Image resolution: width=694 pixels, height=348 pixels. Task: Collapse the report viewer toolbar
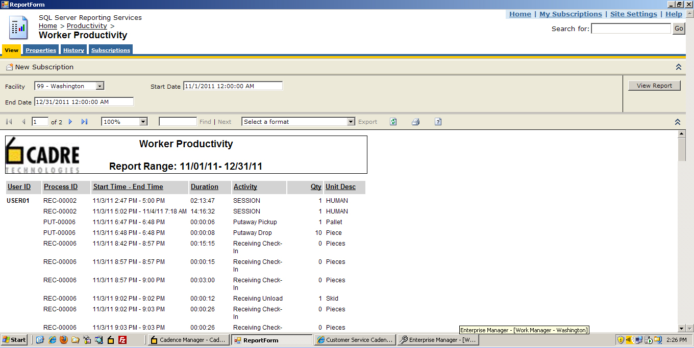678,122
